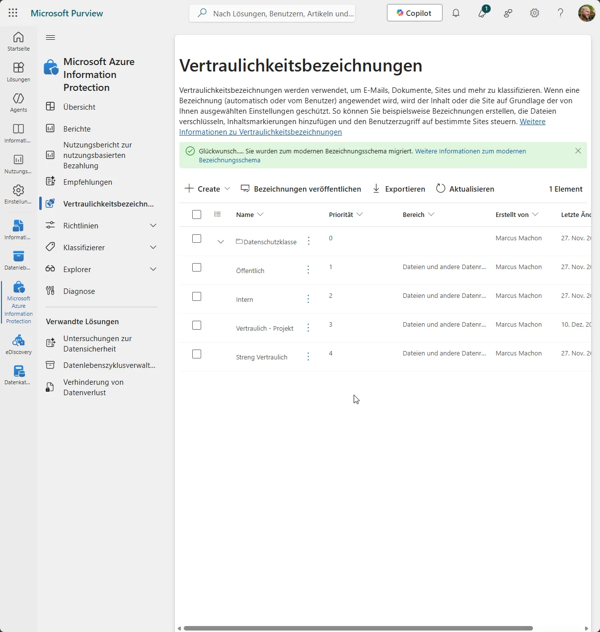
Task: Click Microsoft Purview title
Action: [67, 13]
